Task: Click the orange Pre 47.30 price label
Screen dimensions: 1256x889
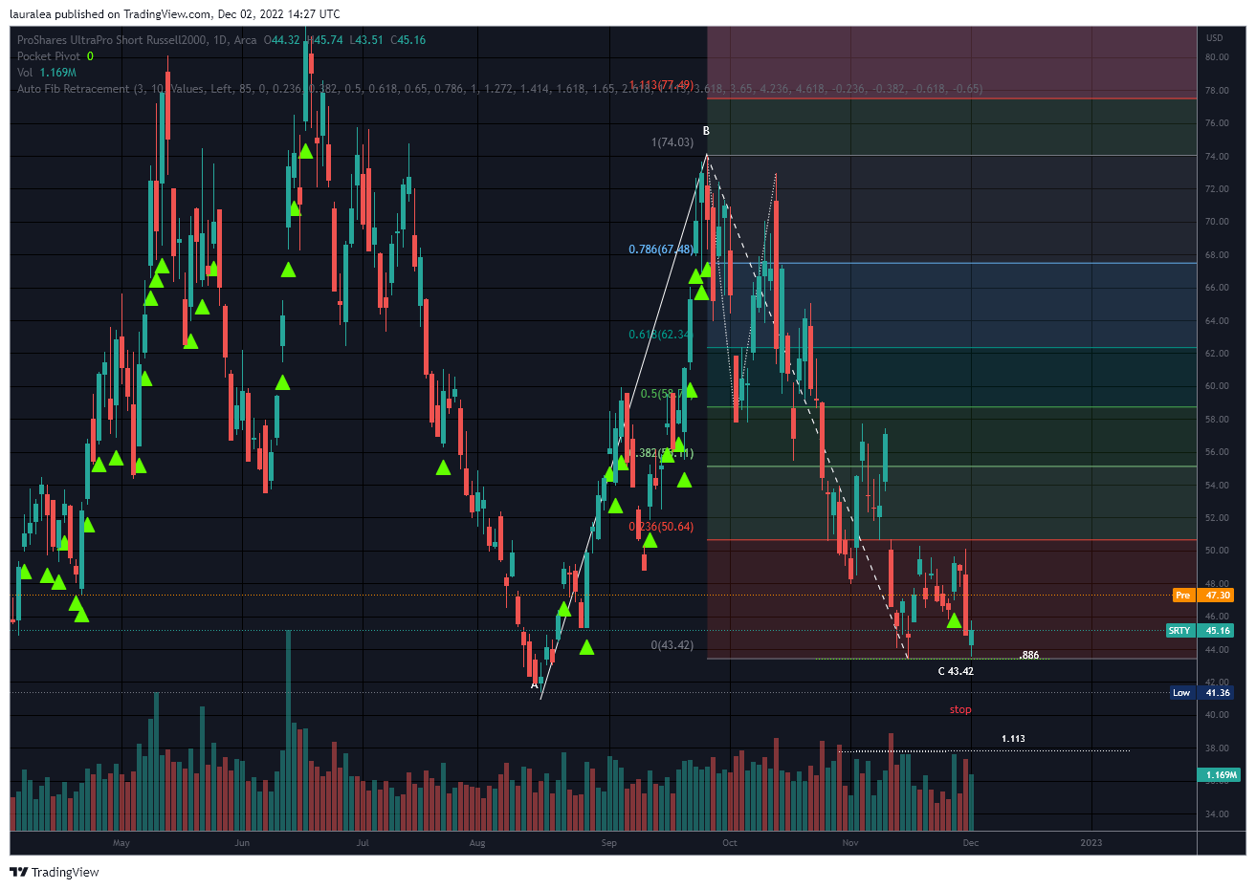Action: coord(1203,596)
